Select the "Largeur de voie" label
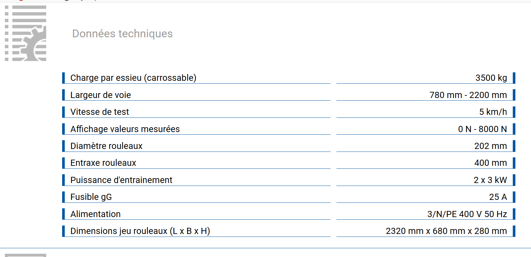 101,95
